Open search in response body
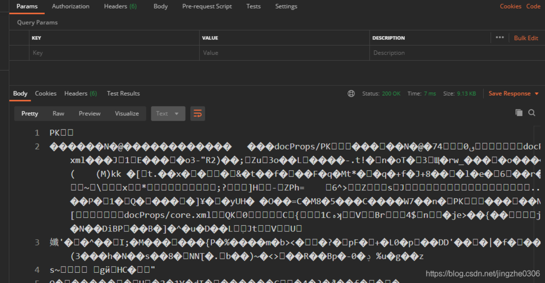This screenshot has width=545, height=283. (532, 113)
